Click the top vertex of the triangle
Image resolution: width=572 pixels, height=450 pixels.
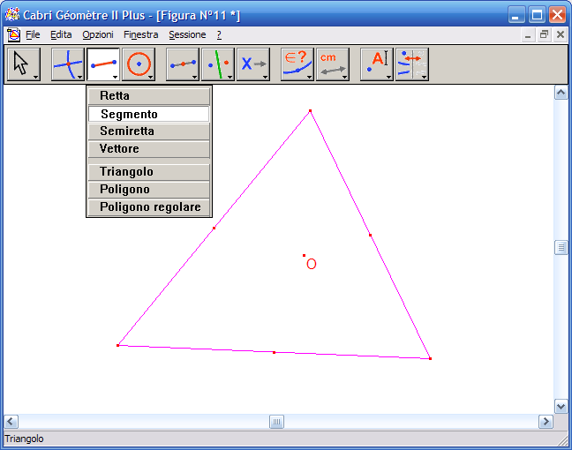[310, 111]
